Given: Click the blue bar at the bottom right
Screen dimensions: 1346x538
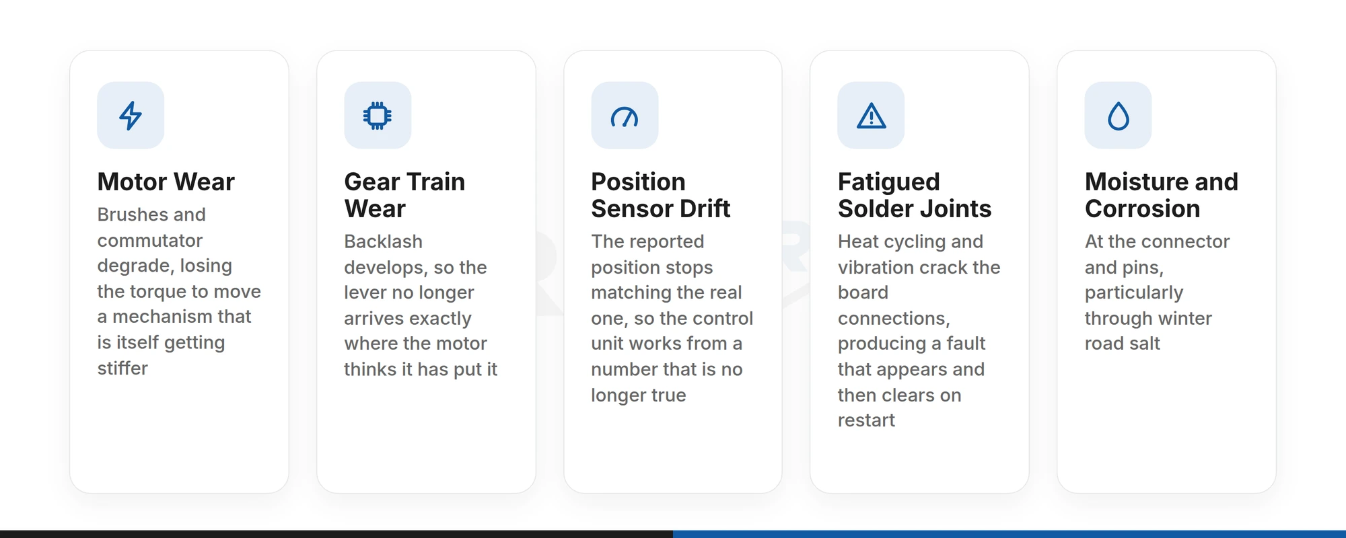Looking at the screenshot, I should (x=1010, y=534).
